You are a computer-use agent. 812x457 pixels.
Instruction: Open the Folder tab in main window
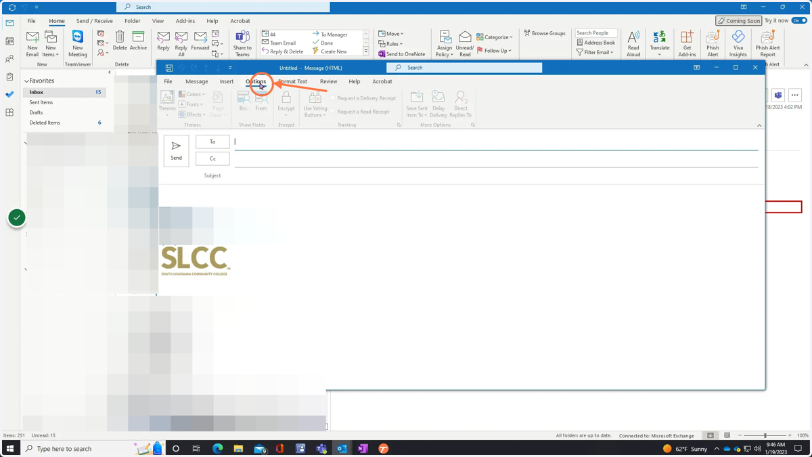[x=133, y=21]
